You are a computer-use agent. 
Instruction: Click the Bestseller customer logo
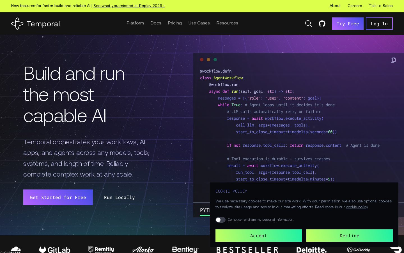coord(247,250)
